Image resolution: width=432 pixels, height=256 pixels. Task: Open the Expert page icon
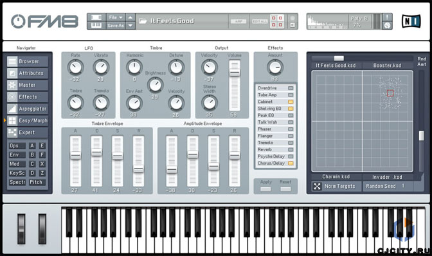pyautogui.click(x=12, y=133)
